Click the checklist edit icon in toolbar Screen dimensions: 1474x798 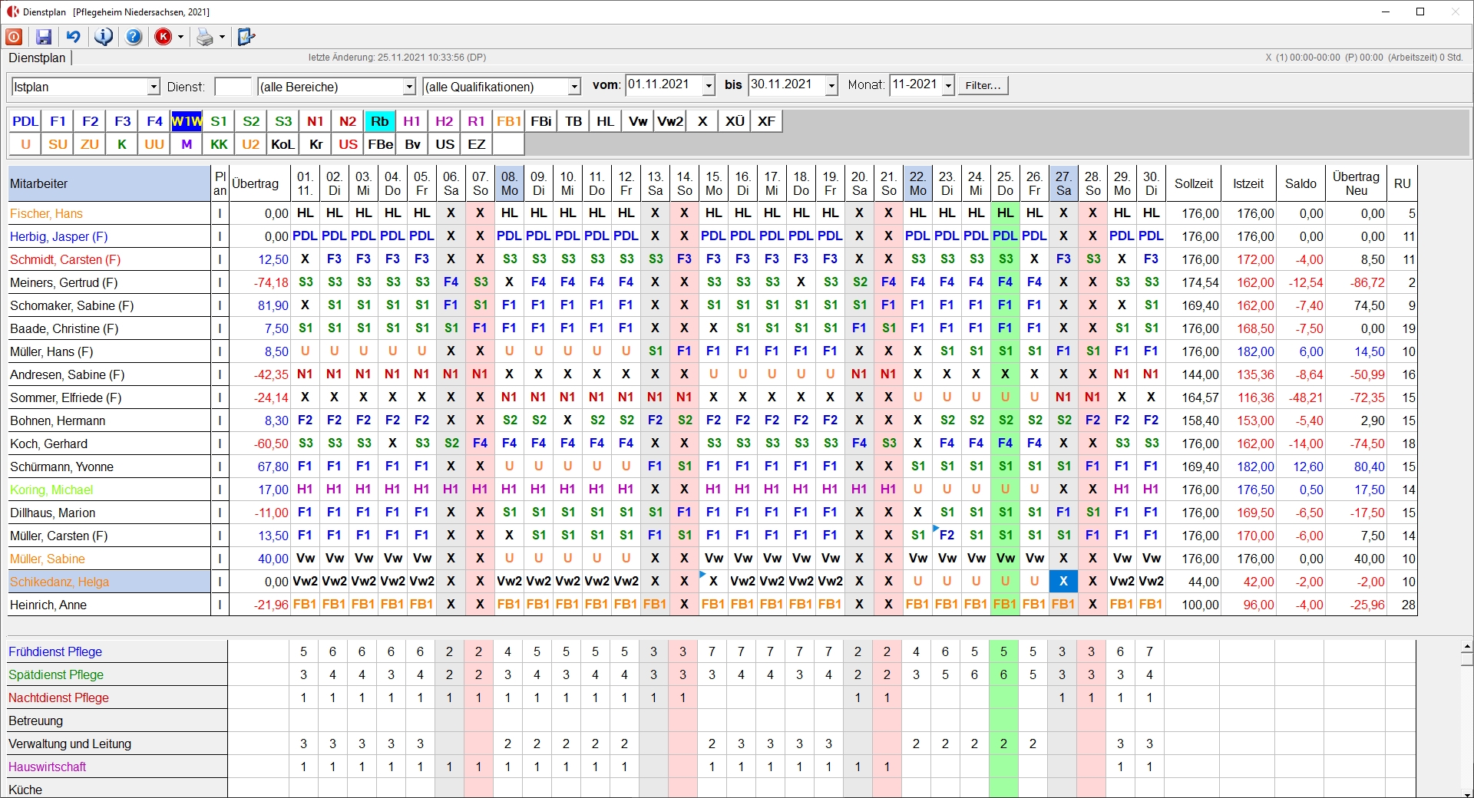[x=246, y=37]
